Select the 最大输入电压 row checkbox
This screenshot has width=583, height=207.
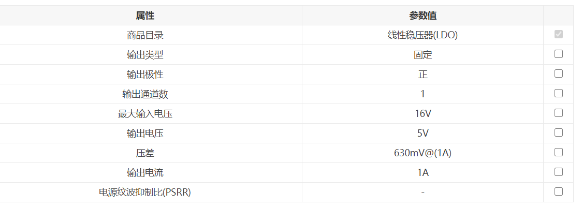coord(558,113)
